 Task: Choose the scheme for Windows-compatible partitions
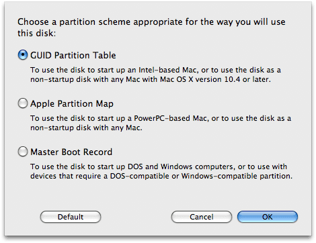[x=23, y=152]
